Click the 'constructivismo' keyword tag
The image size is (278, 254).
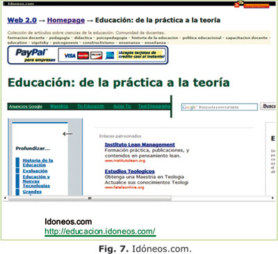coord(99,43)
